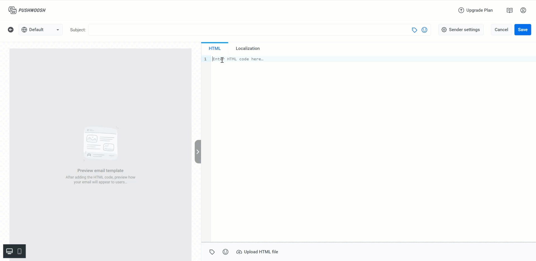Screen dimensions: 536x261
Task: Click tag icon below the HTML editor
Action: click(x=212, y=252)
